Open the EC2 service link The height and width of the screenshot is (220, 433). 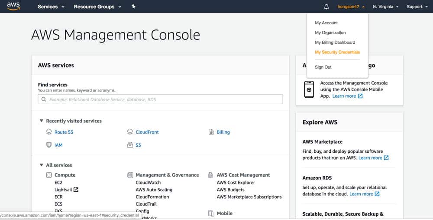58,183
